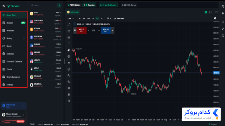Select the trend line drawing tool
This screenshot has width=225, height=126.
69,25
